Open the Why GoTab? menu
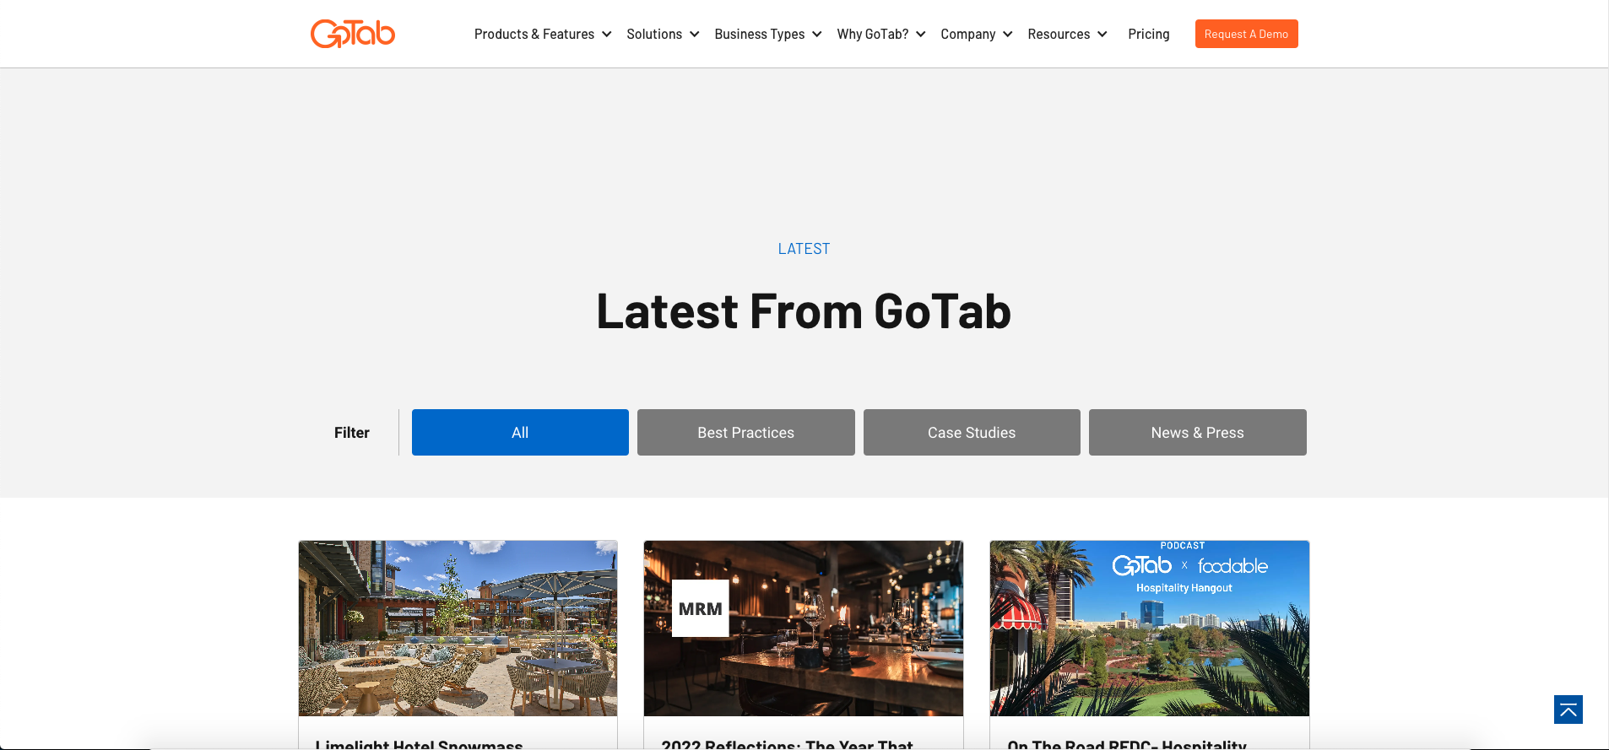Image resolution: width=1609 pixels, height=750 pixels. tap(872, 35)
